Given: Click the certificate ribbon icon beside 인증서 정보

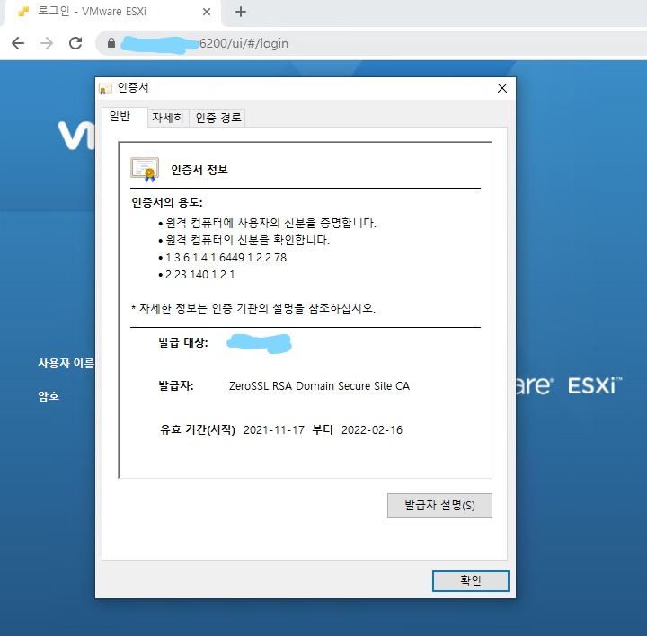Looking at the screenshot, I should (x=145, y=169).
